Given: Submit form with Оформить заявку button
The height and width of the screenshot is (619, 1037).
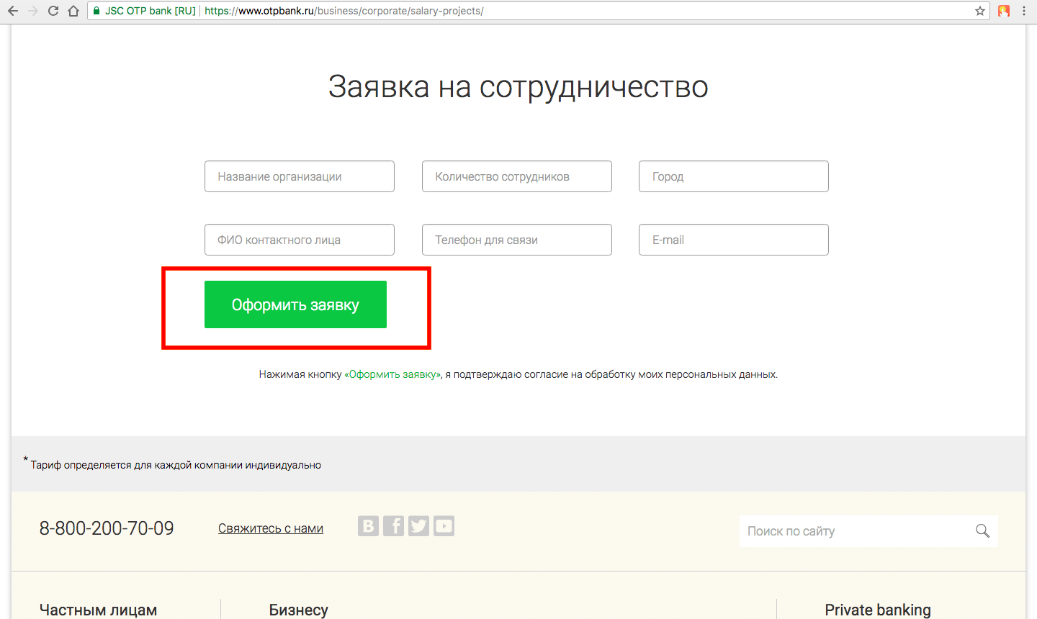Looking at the screenshot, I should click(295, 304).
